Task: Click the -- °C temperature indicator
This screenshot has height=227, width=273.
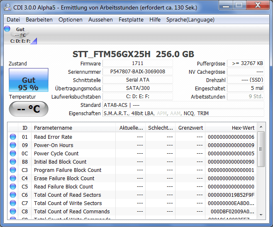Action: 29,109
